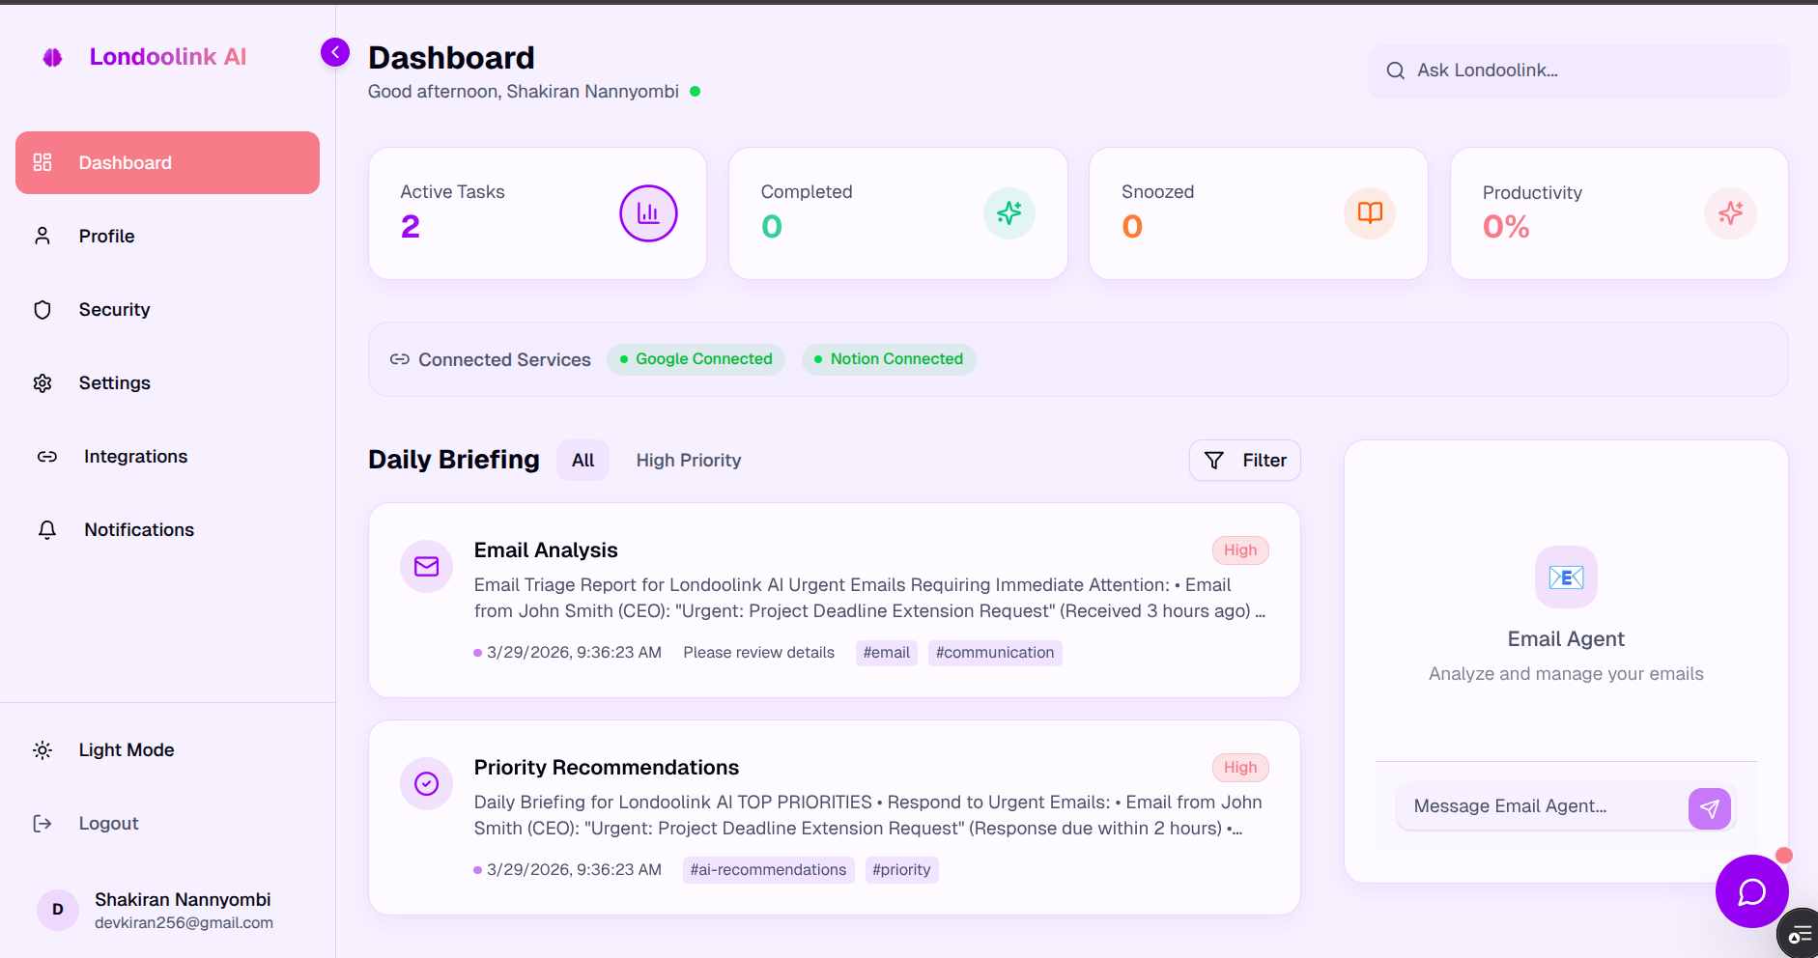Click the search magnifier icon
This screenshot has height=958, width=1818.
[x=1396, y=70]
